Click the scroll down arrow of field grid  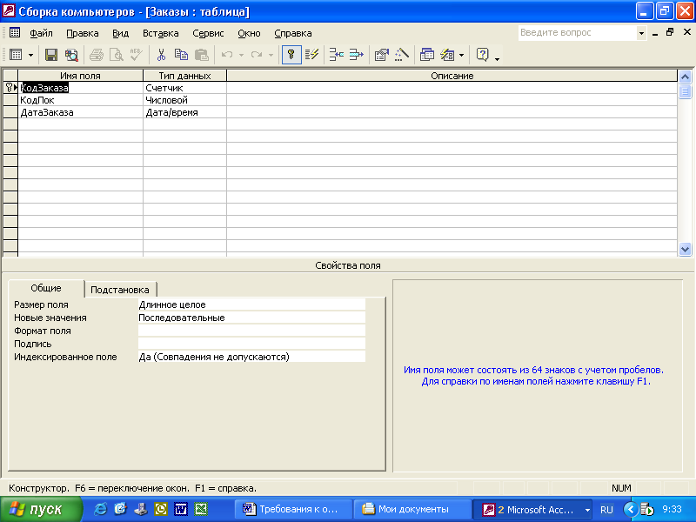coord(685,250)
